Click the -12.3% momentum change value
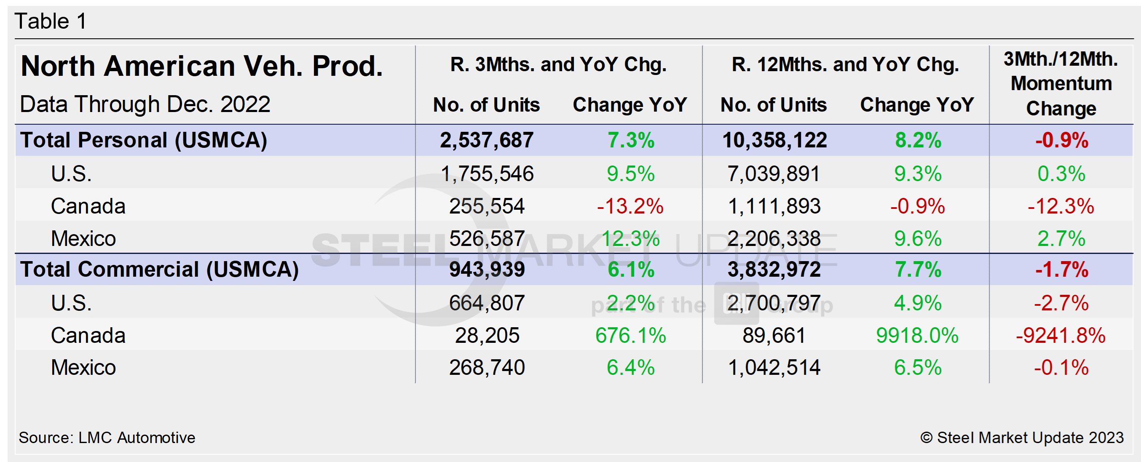Image resolution: width=1141 pixels, height=462 pixels. [x=1061, y=206]
